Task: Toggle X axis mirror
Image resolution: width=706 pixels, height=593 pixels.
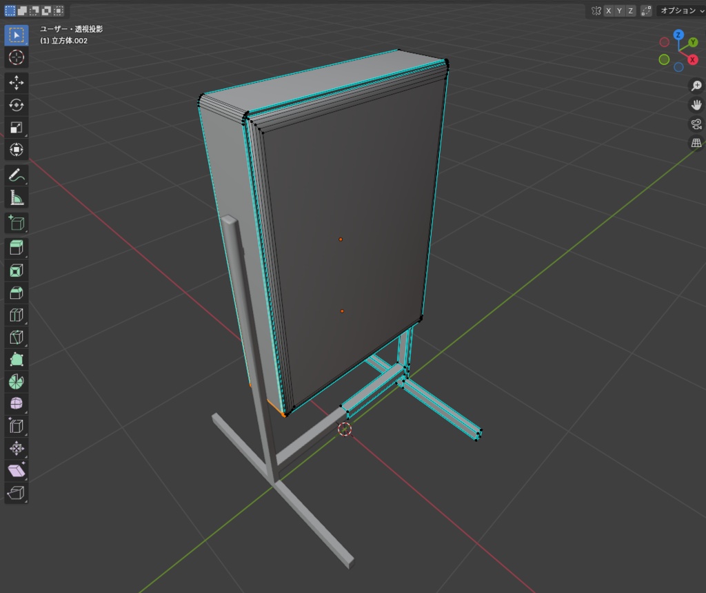Action: pos(609,11)
